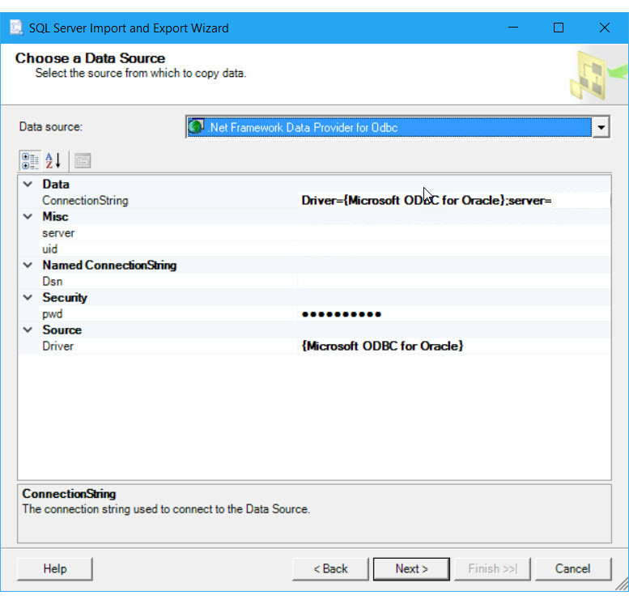Click the Named ConnectionString header text
The image size is (629, 604).
coord(109,266)
